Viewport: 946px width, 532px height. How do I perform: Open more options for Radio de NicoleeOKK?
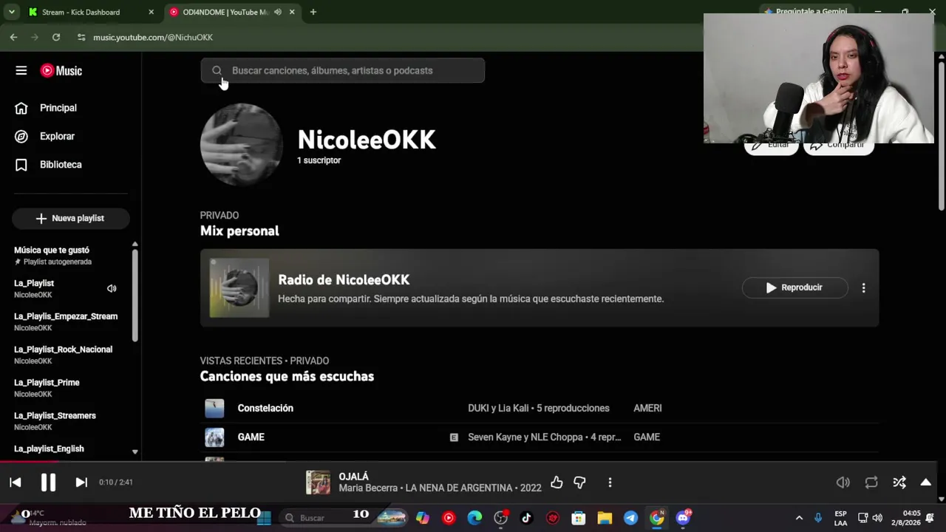863,287
